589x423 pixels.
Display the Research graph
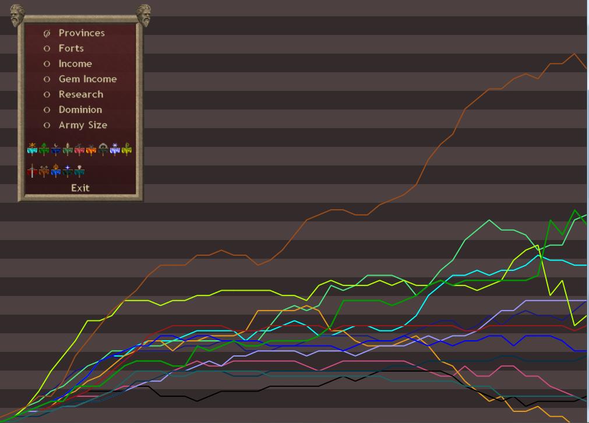[80, 94]
